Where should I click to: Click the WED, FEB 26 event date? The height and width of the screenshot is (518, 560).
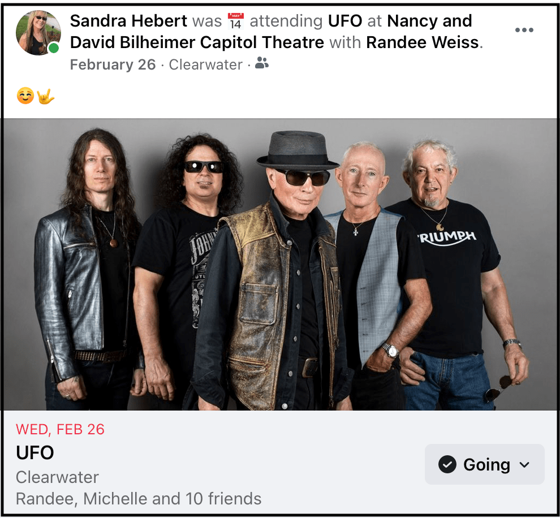61,429
